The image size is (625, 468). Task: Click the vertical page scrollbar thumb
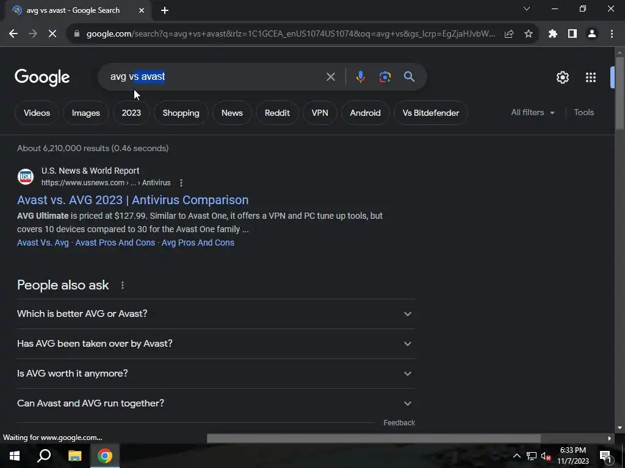pos(620,93)
